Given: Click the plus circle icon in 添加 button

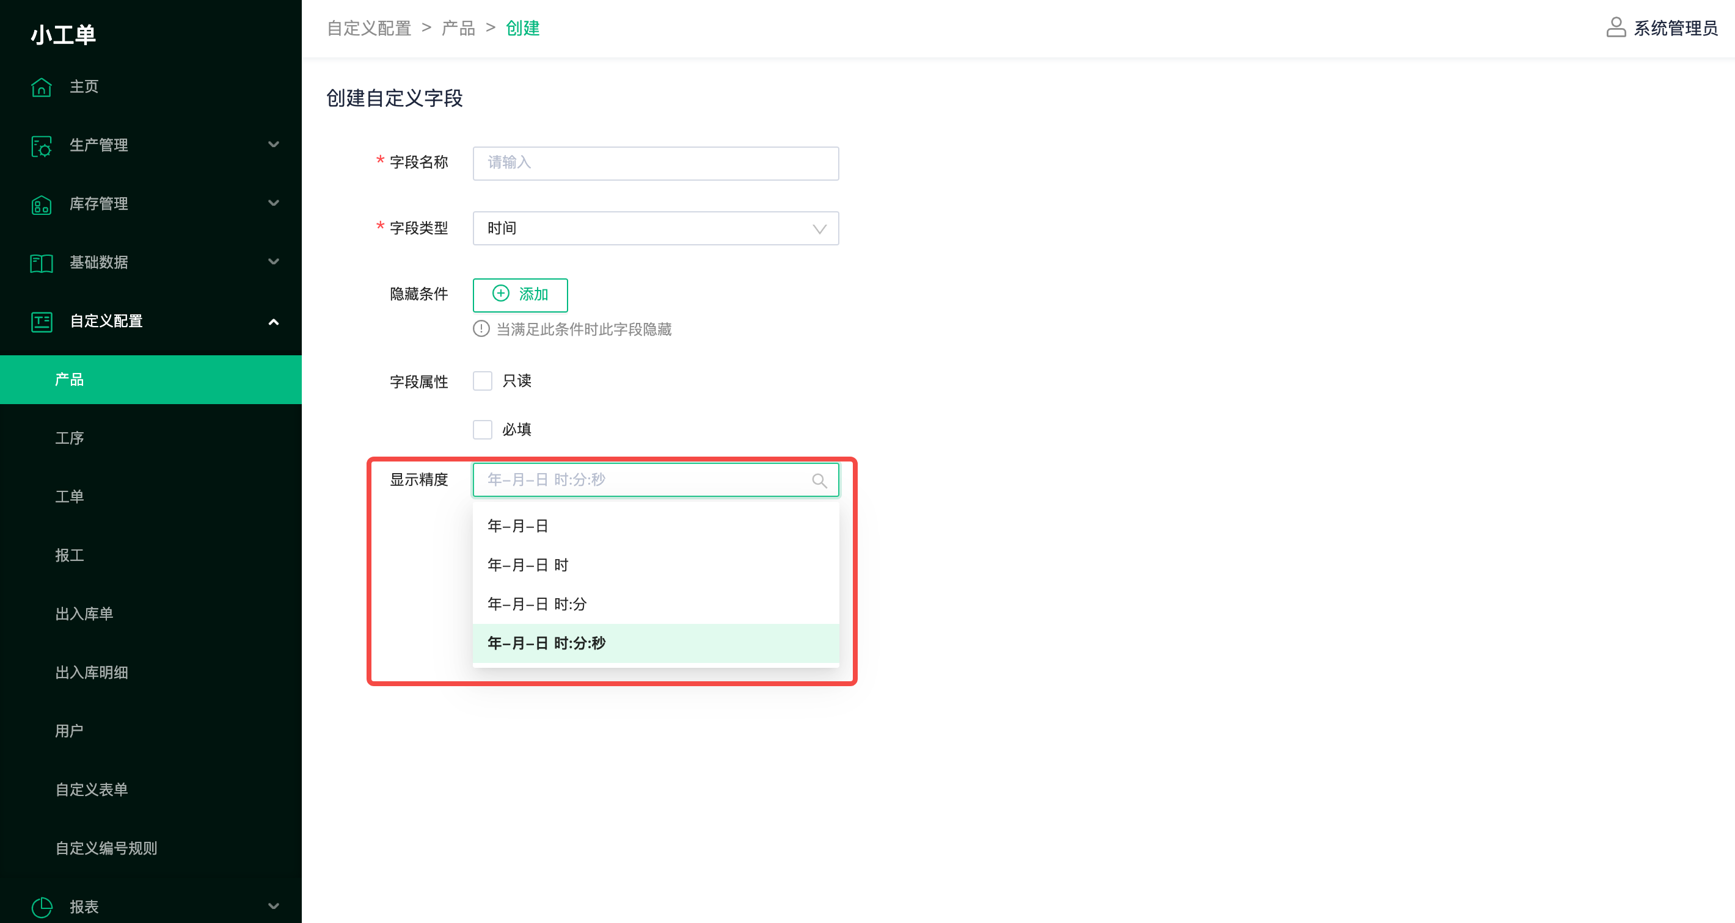Looking at the screenshot, I should pyautogui.click(x=500, y=294).
